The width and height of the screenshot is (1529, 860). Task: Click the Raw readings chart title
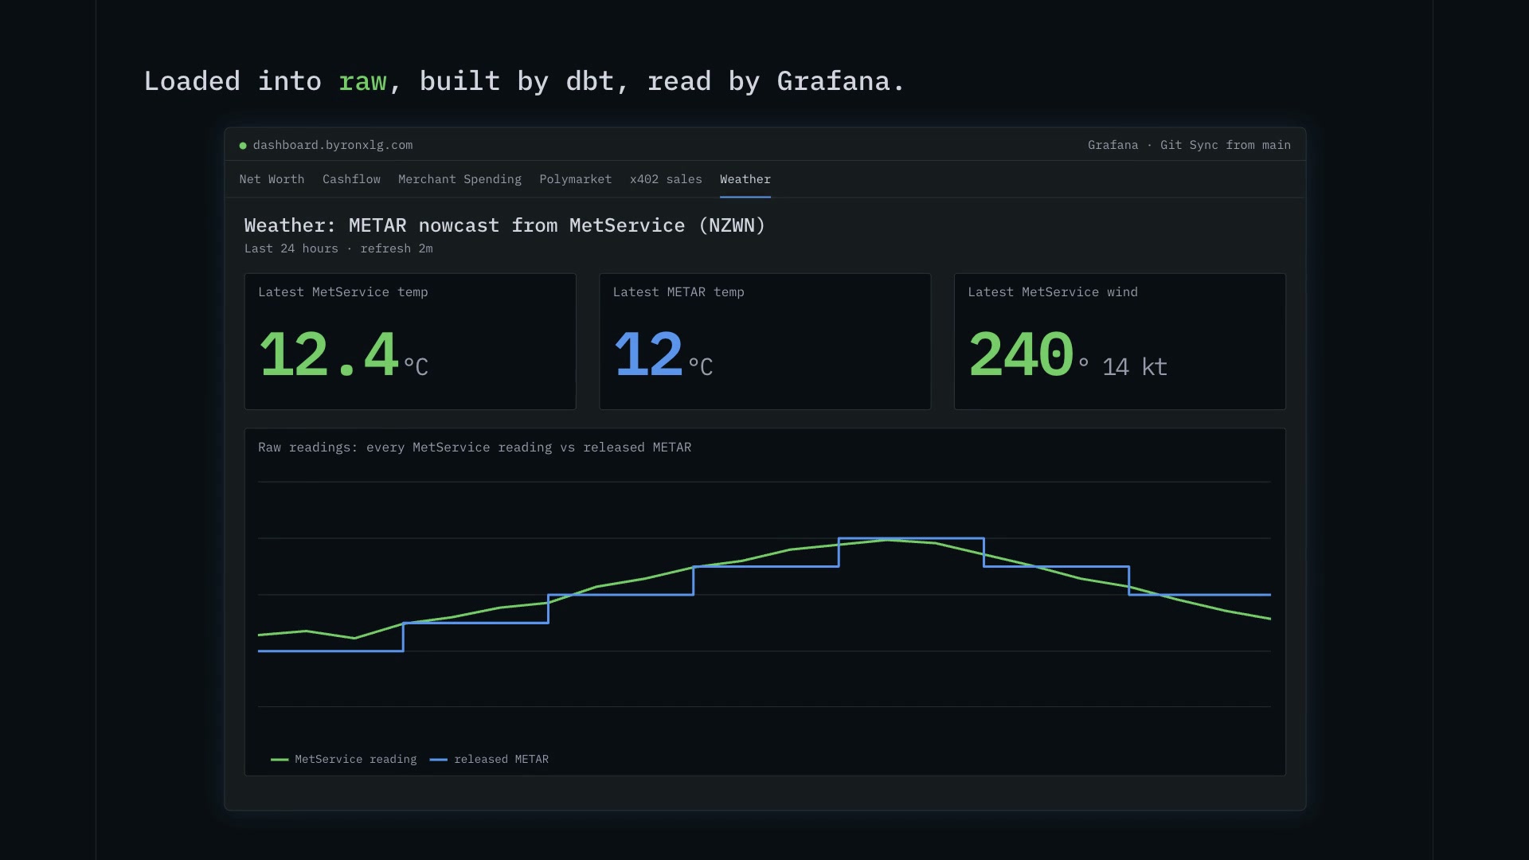pyautogui.click(x=475, y=448)
